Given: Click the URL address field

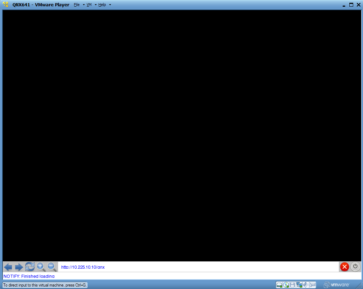Looking at the screenshot, I should tap(198, 267).
